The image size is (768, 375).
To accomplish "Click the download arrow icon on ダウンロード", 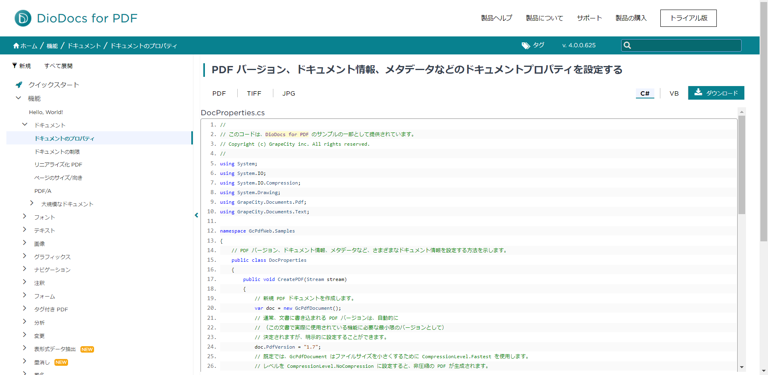I will (x=698, y=92).
